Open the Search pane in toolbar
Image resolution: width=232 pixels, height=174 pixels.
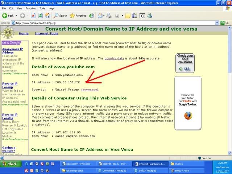[60, 16]
